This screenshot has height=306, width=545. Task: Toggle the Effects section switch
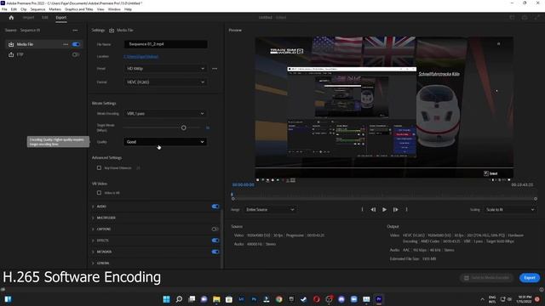tap(215, 241)
